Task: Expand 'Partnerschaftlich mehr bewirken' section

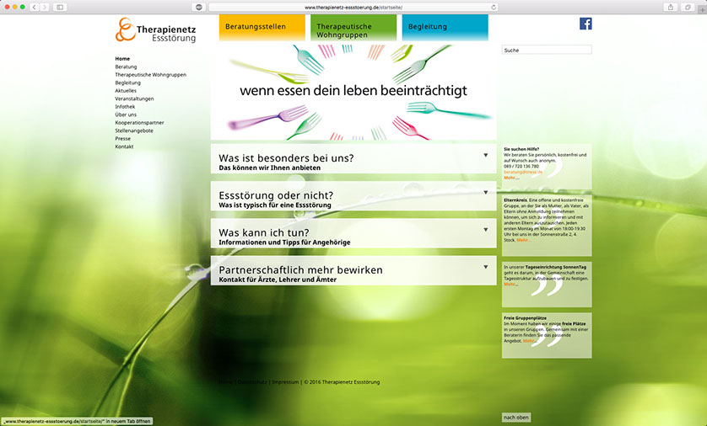Action: click(485, 267)
